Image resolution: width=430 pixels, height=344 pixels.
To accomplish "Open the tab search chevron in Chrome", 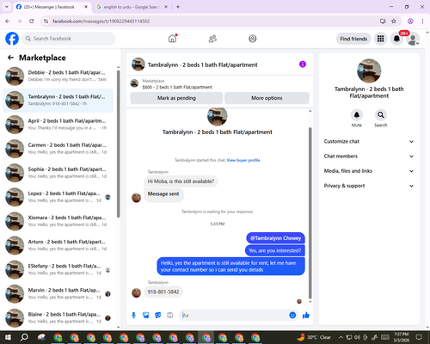I will (7, 7).
